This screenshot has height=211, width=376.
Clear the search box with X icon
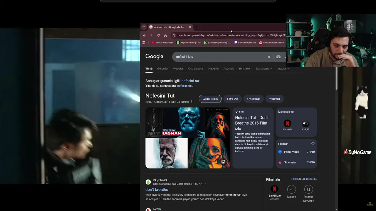269,57
